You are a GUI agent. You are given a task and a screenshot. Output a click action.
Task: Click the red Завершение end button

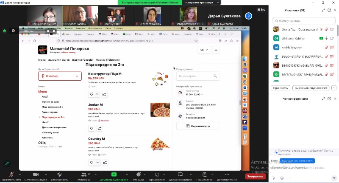pos(255,176)
